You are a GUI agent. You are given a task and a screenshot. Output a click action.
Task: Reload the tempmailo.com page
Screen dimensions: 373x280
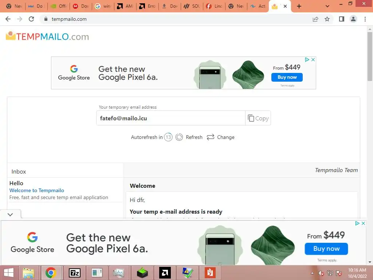31,19
